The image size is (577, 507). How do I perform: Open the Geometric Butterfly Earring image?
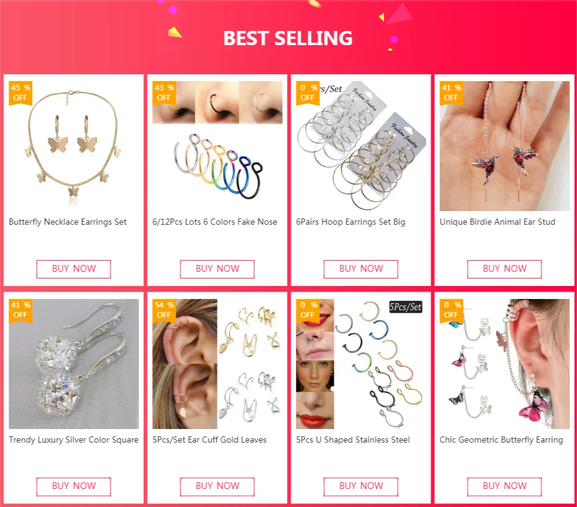coord(505,364)
